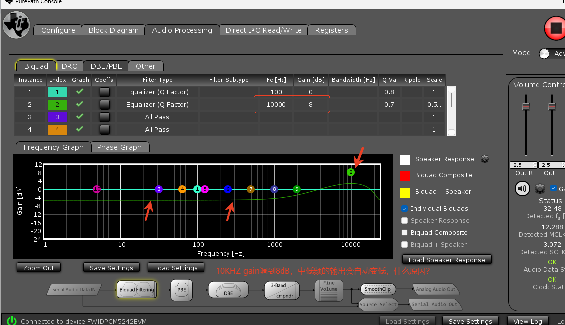The image size is (565, 325).
Task: Open Filter Type cell for instance 1
Action: pyautogui.click(x=157, y=92)
